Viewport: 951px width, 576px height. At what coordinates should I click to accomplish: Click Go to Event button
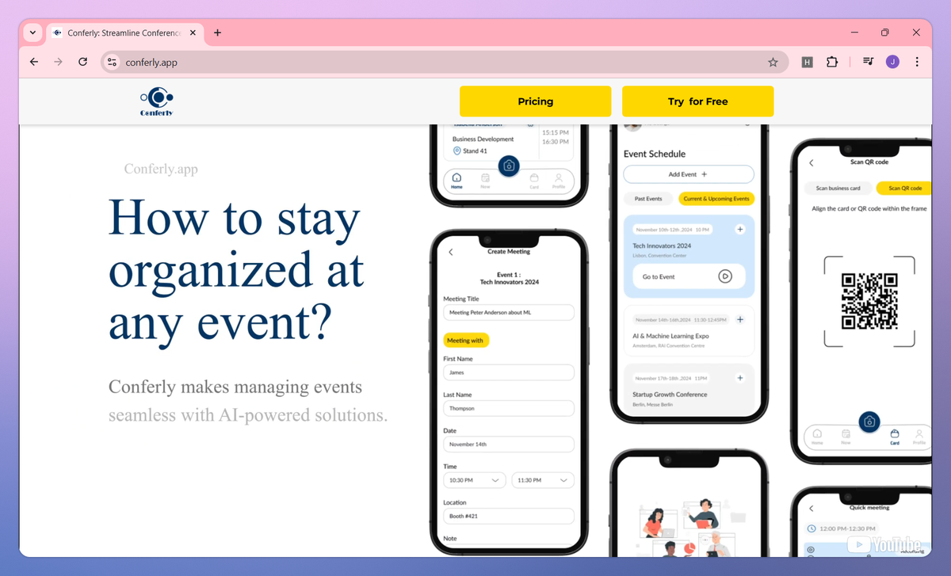(x=689, y=277)
